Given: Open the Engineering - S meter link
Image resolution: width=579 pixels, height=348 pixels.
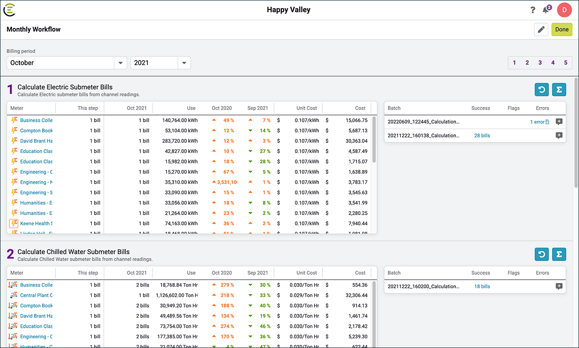Looking at the screenshot, I should tap(36, 193).
